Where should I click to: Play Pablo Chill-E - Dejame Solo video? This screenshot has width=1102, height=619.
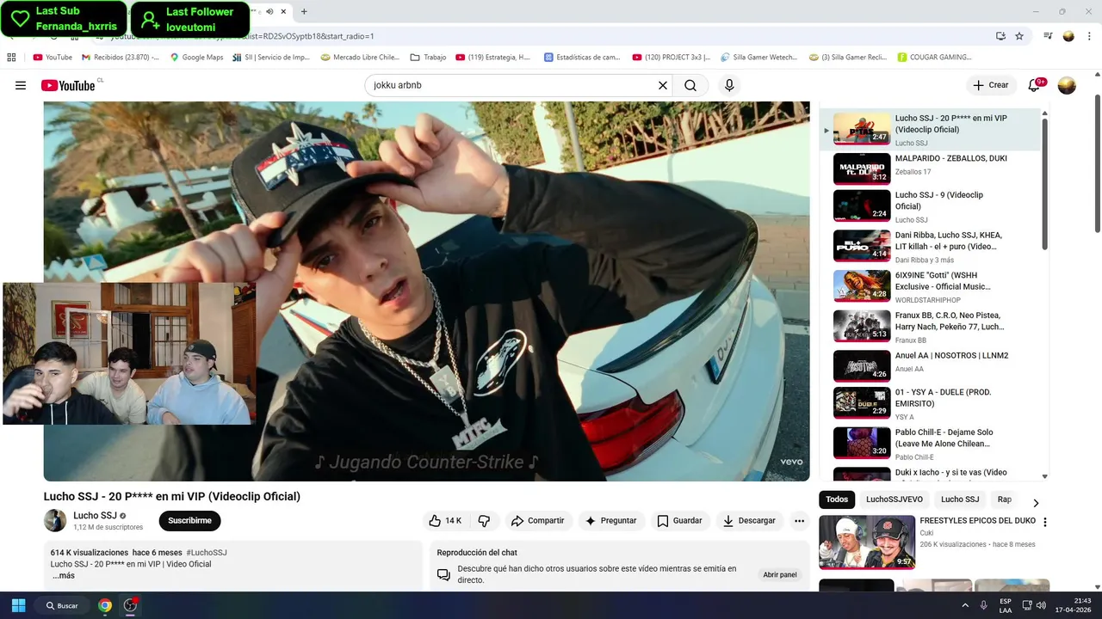tap(929, 444)
